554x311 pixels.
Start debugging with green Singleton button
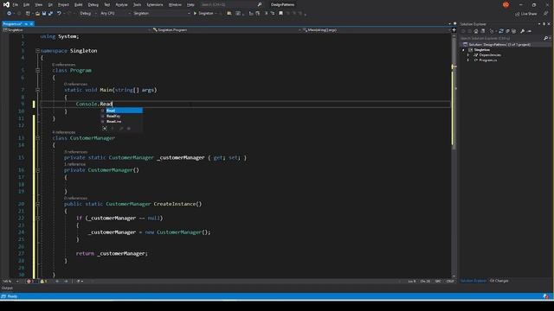point(203,14)
